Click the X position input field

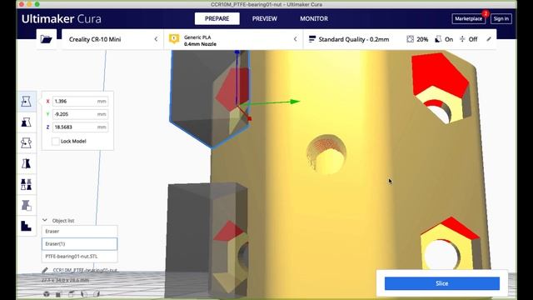80,102
